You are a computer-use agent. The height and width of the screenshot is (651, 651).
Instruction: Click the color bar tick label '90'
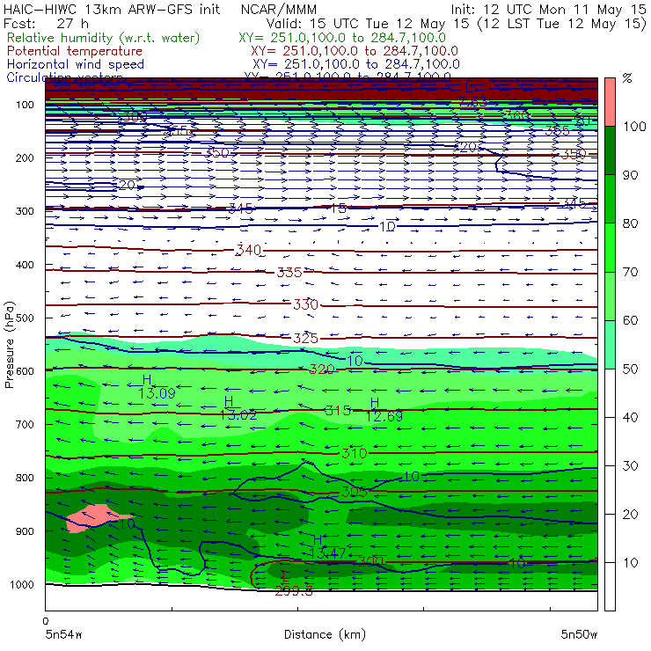[630, 175]
